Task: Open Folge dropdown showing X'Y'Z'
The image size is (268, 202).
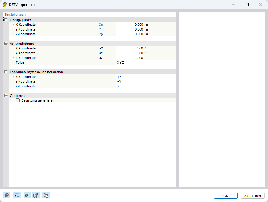Action: point(146,62)
